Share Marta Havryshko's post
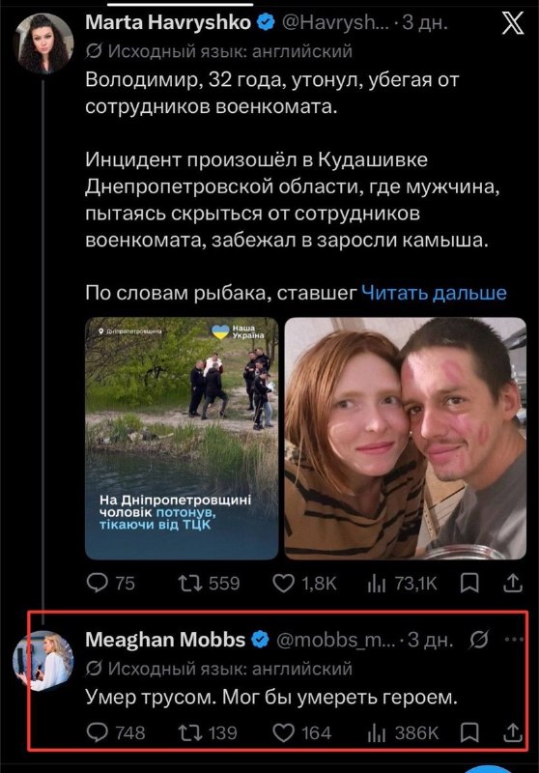 [x=512, y=583]
